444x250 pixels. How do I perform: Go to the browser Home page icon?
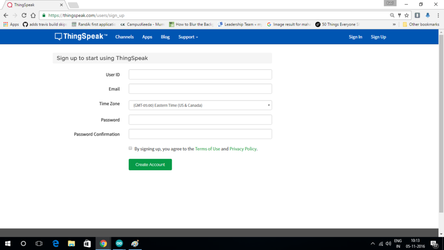click(x=33, y=15)
